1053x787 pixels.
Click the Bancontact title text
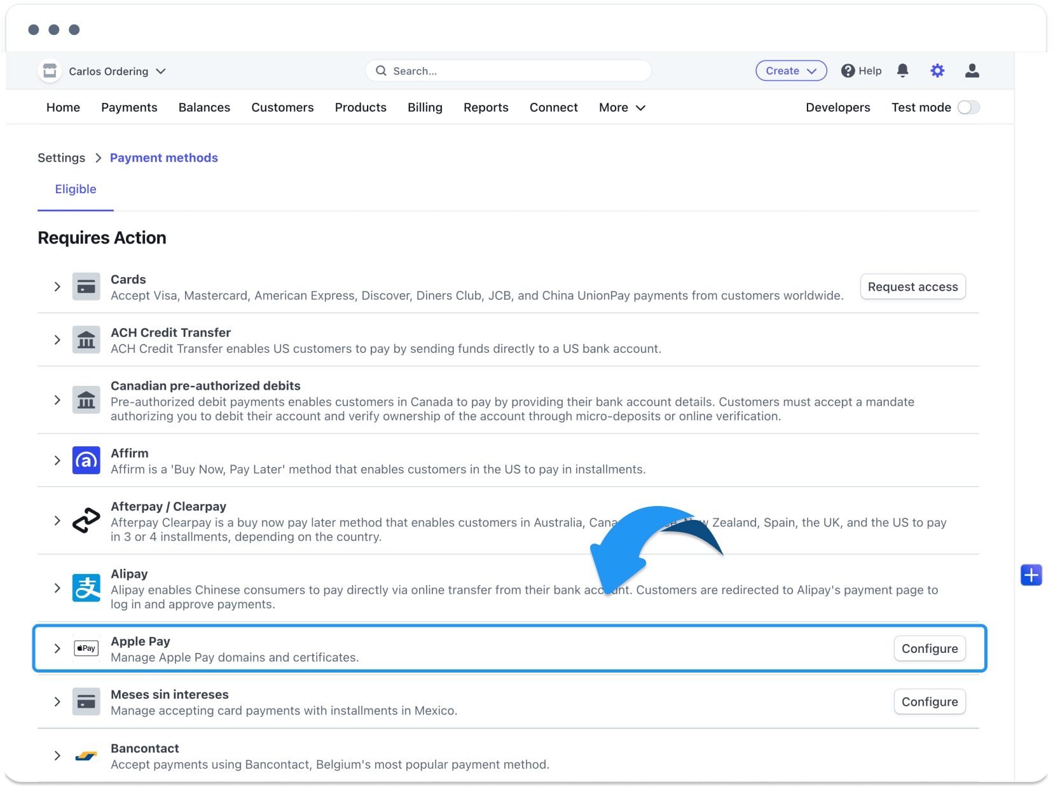pos(144,748)
